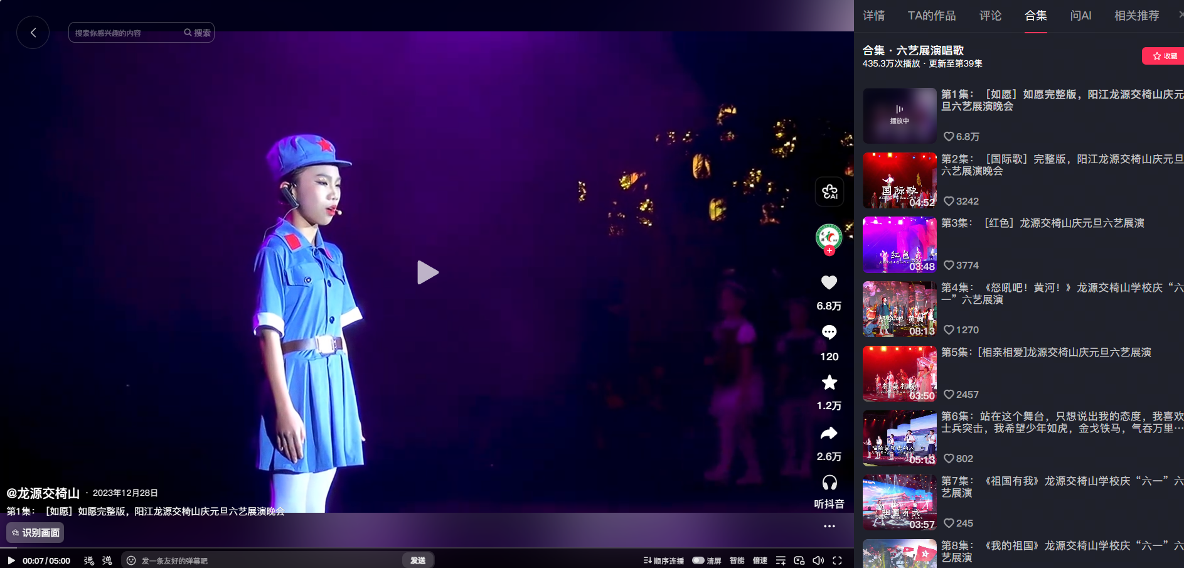
Task: Enable picture-in-picture mini player
Action: [799, 560]
